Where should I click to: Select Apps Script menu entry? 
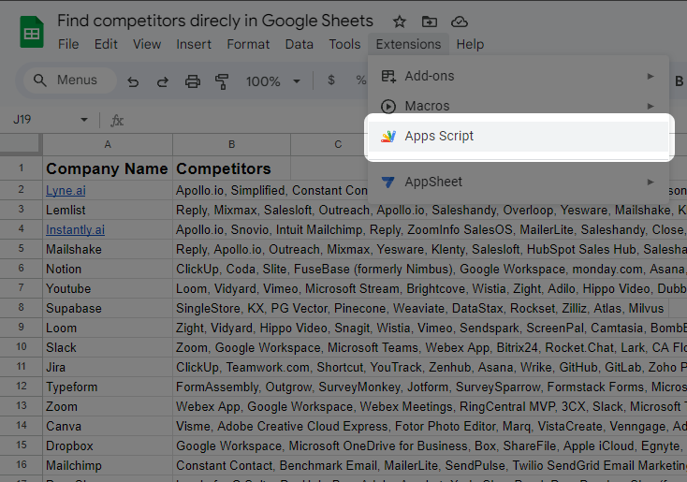click(x=519, y=137)
